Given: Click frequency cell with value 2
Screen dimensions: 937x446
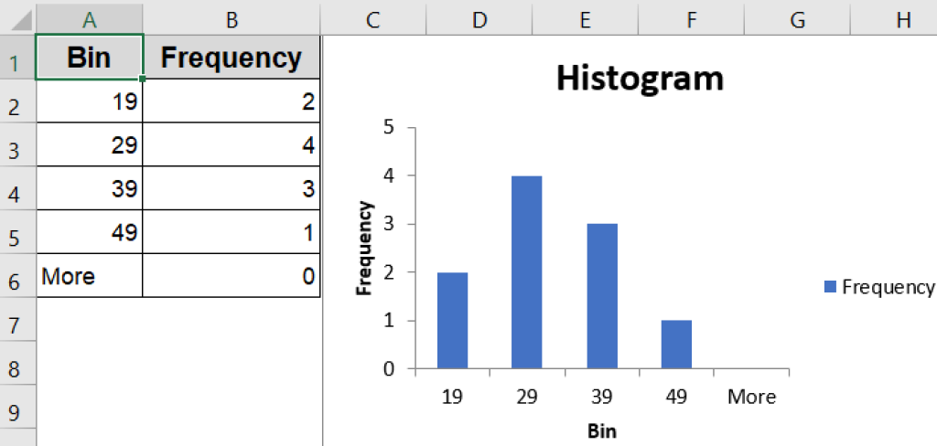Looking at the screenshot, I should pos(232,101).
